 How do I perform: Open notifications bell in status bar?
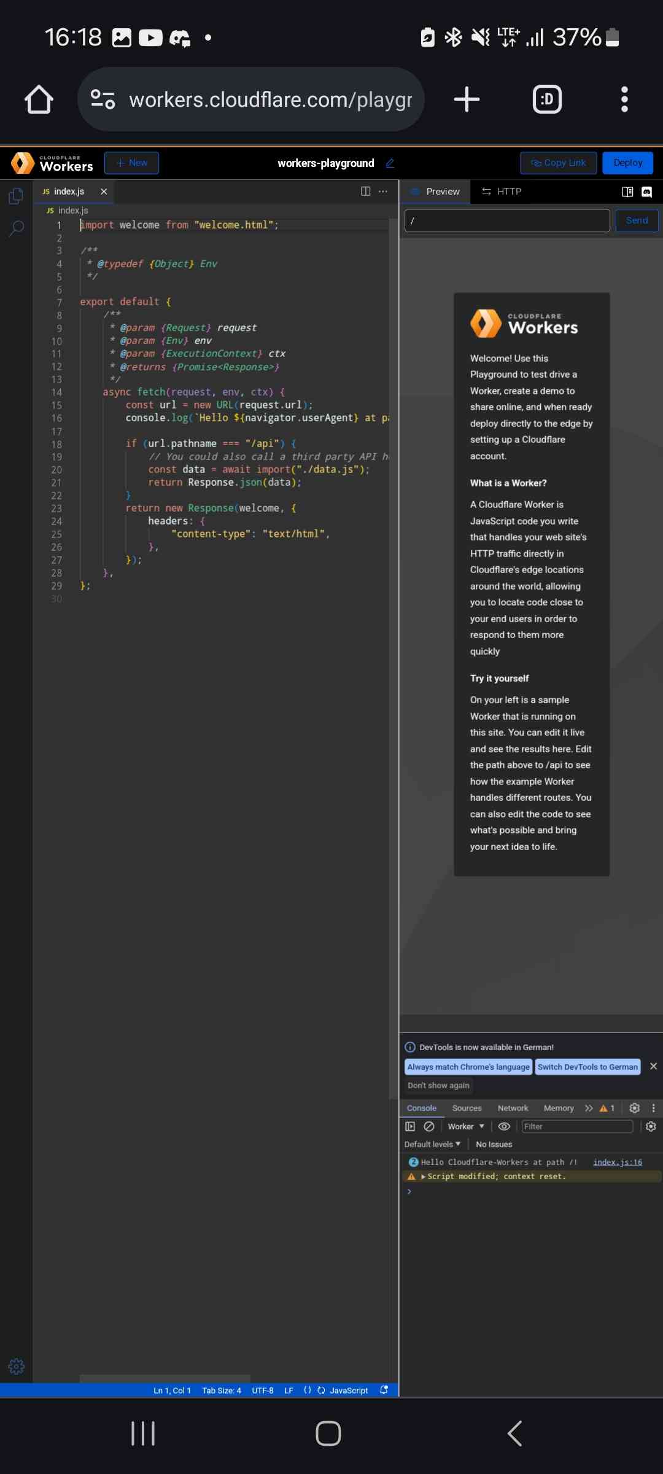(384, 1390)
